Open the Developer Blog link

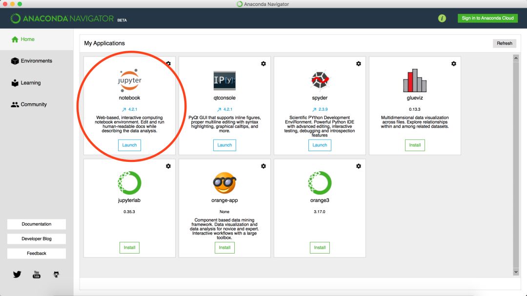click(x=37, y=239)
